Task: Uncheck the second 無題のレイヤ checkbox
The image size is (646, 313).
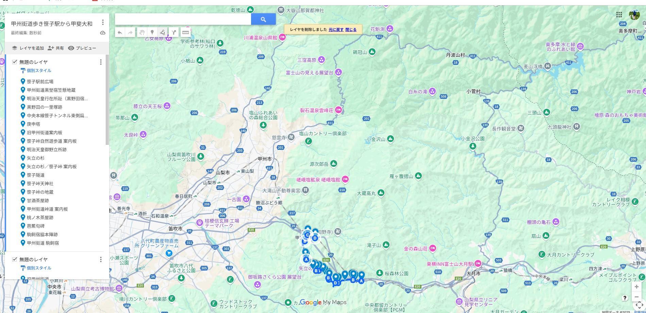Action: (15, 259)
